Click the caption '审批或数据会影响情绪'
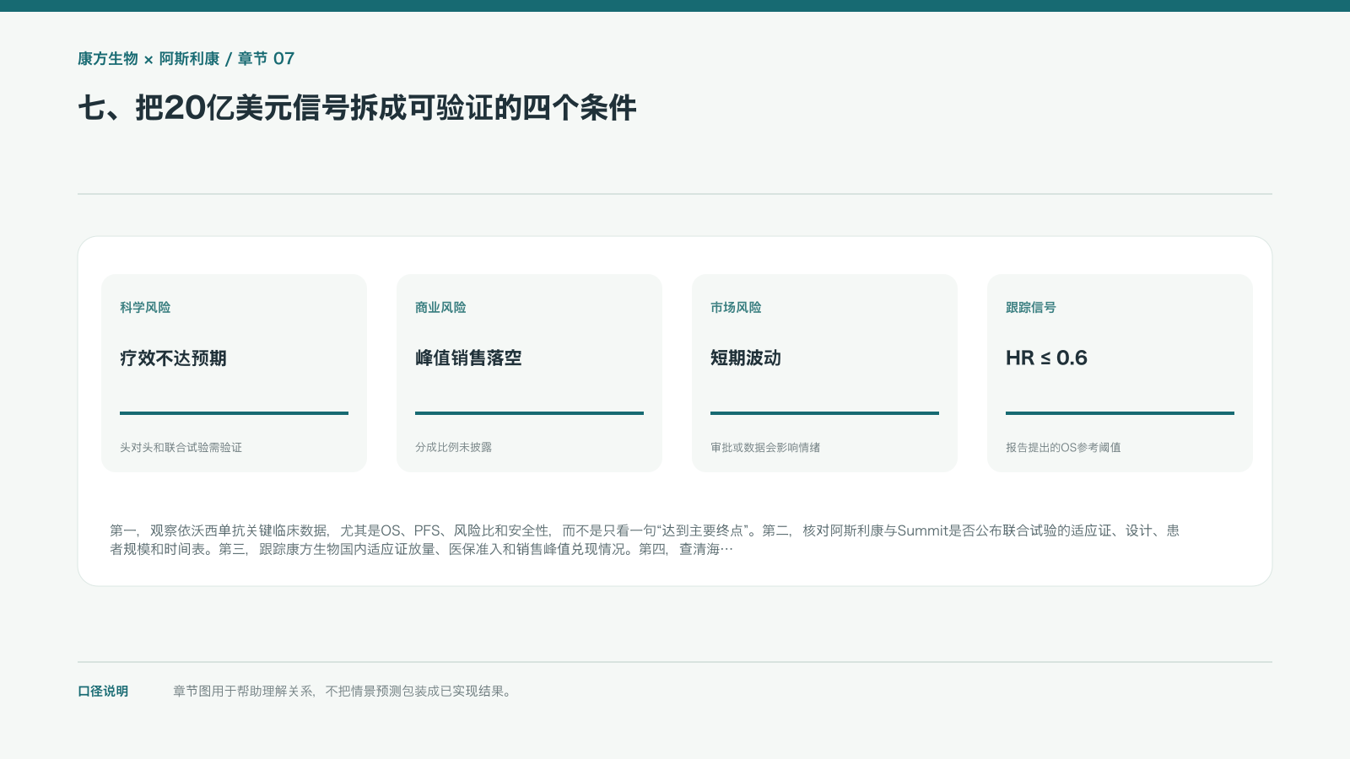Image resolution: width=1350 pixels, height=759 pixels. pos(765,448)
